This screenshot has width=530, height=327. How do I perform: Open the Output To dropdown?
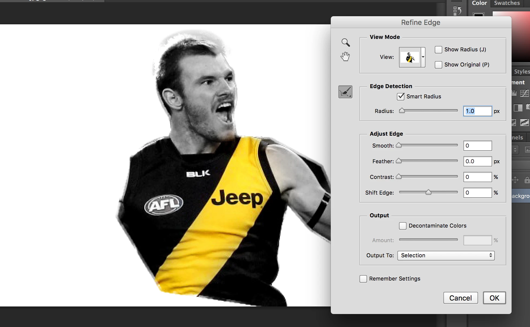click(446, 255)
